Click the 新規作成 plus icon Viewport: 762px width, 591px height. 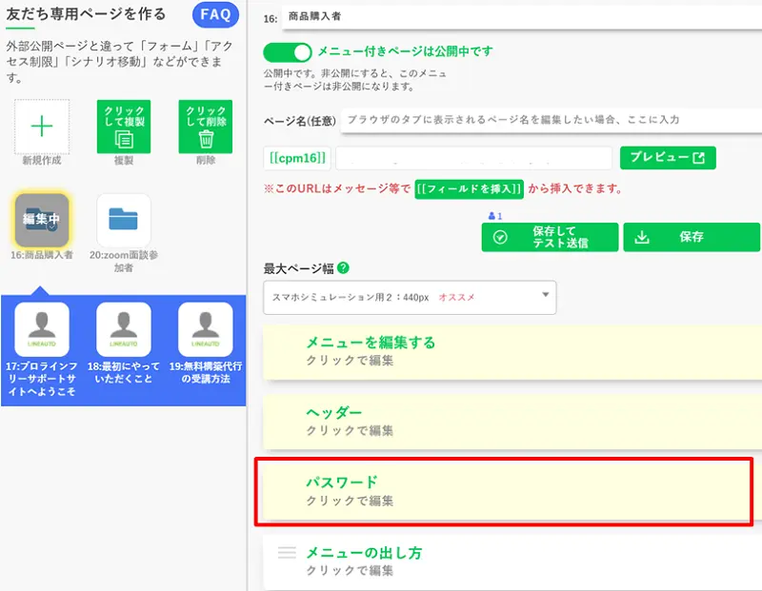coord(40,128)
